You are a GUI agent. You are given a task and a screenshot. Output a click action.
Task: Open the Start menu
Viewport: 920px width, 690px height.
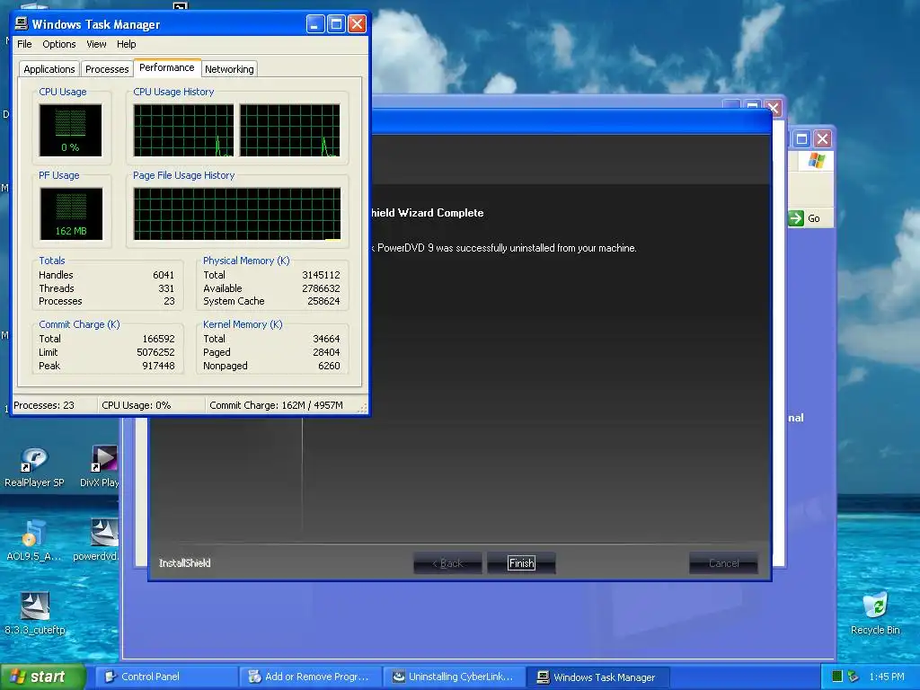(x=43, y=677)
